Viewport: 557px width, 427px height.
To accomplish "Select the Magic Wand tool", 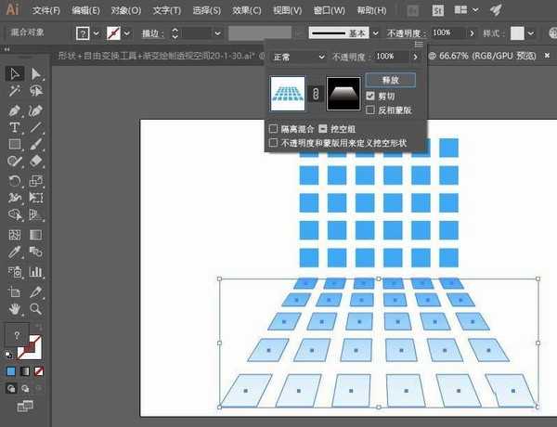I will pos(15,91).
